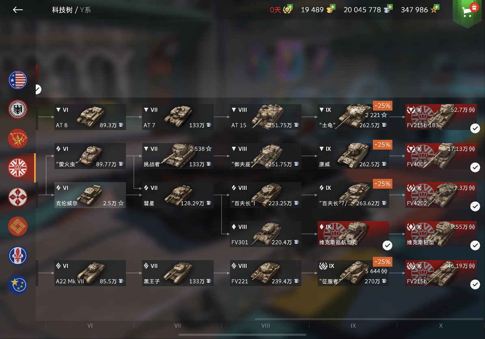The image size is (485, 339).
Task: Select the USSR nation star icon
Action: [17, 138]
